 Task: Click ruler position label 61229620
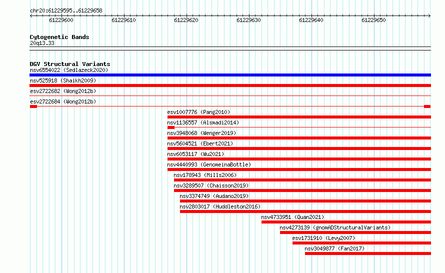(186, 20)
